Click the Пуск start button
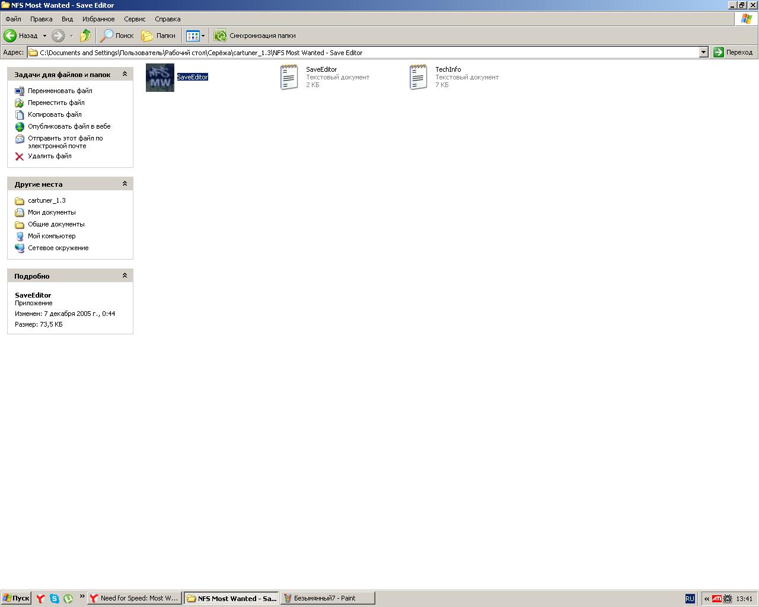Screen dimensions: 759x607 point(16,598)
